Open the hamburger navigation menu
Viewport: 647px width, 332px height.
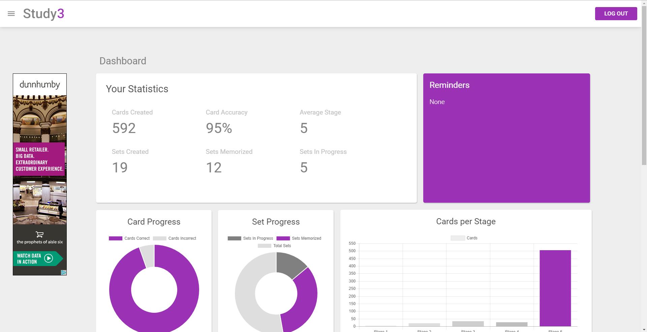pyautogui.click(x=11, y=14)
